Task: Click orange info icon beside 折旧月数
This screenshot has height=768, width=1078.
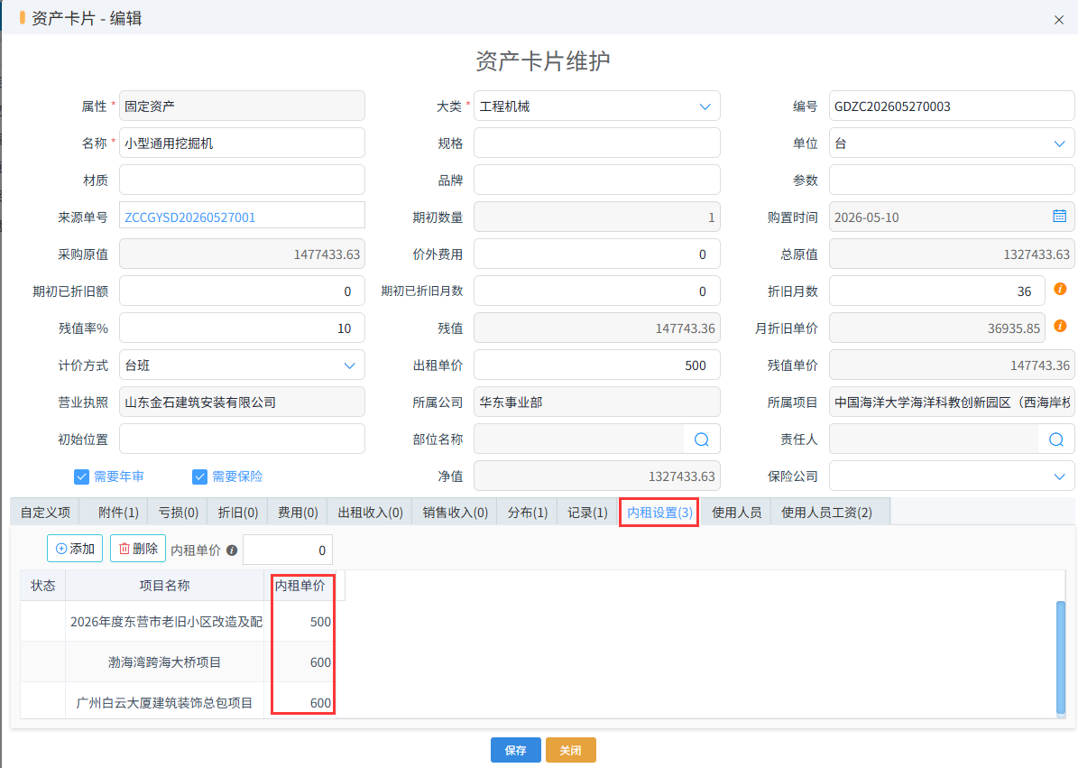Action: click(x=1060, y=290)
